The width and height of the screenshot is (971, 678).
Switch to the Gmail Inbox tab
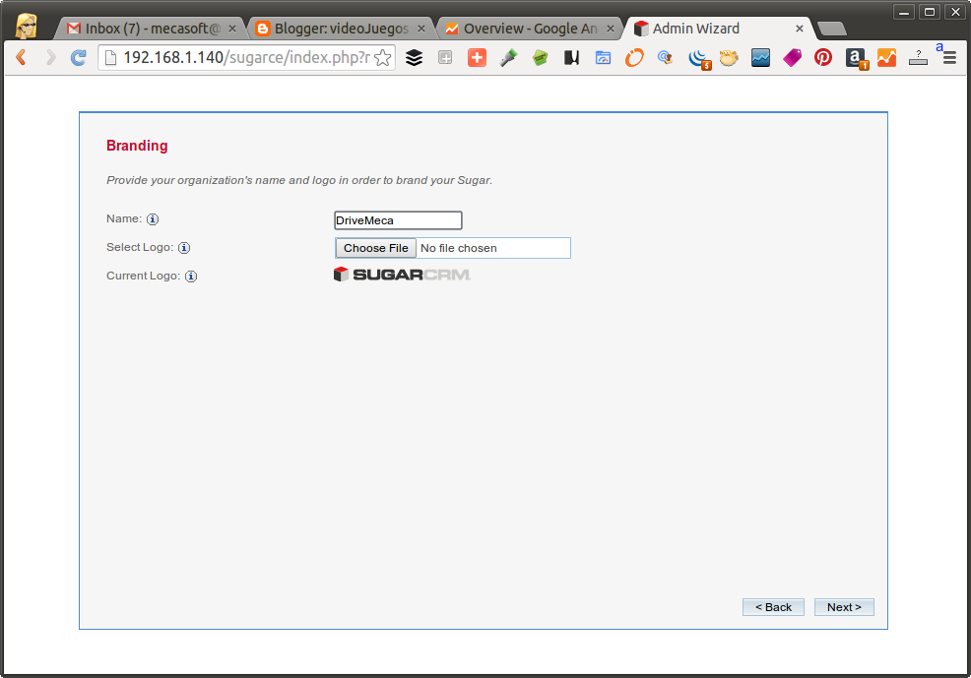point(148,28)
